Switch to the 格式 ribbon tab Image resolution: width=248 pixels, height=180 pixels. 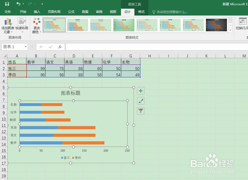pos(141,12)
